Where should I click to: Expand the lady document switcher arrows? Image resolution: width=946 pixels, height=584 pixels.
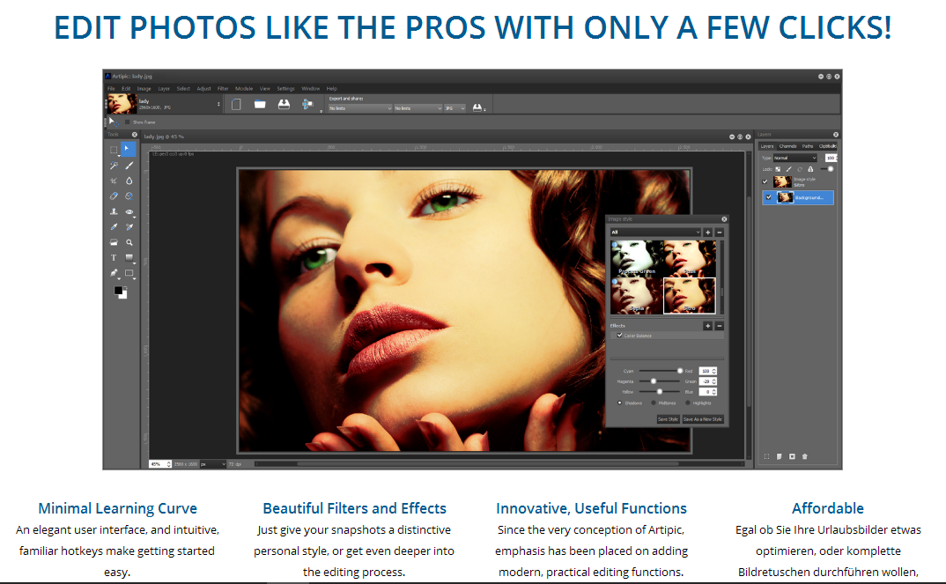click(x=218, y=104)
